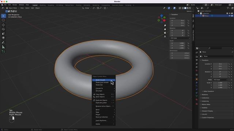Open the Modifier properties wrench icon
234x131 pixels.
[x=197, y=83]
